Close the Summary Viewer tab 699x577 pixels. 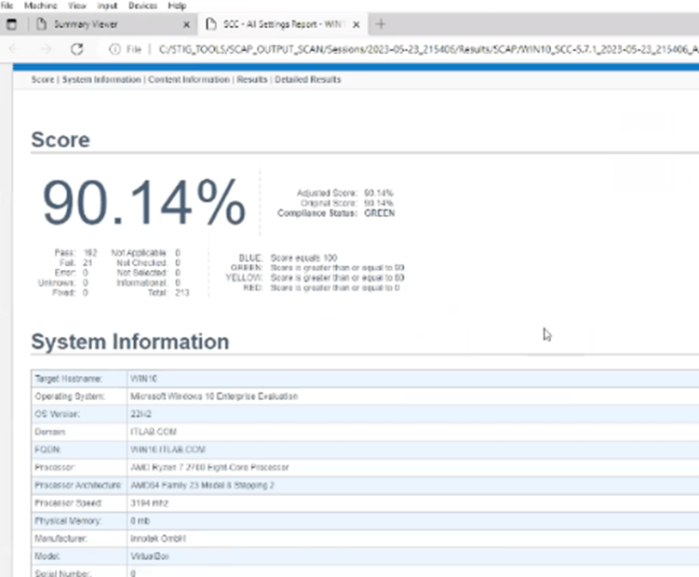186,24
